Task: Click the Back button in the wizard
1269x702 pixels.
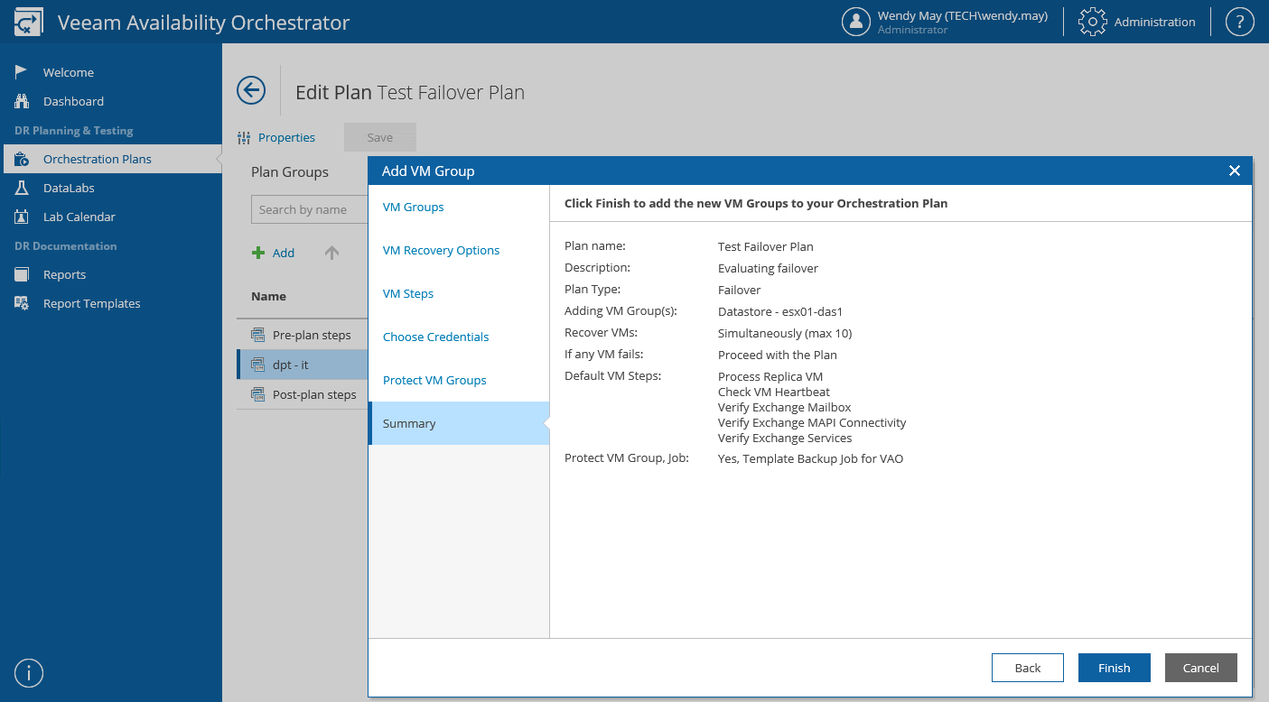Action: 1027,668
